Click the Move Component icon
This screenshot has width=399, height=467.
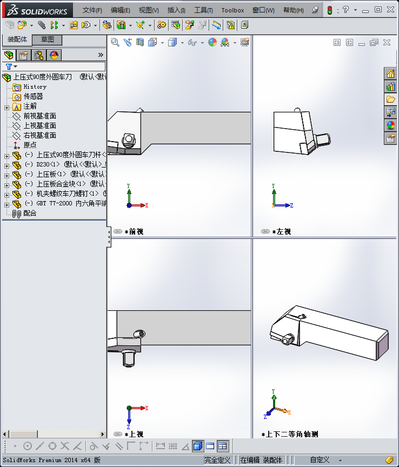pyautogui.click(x=86, y=25)
